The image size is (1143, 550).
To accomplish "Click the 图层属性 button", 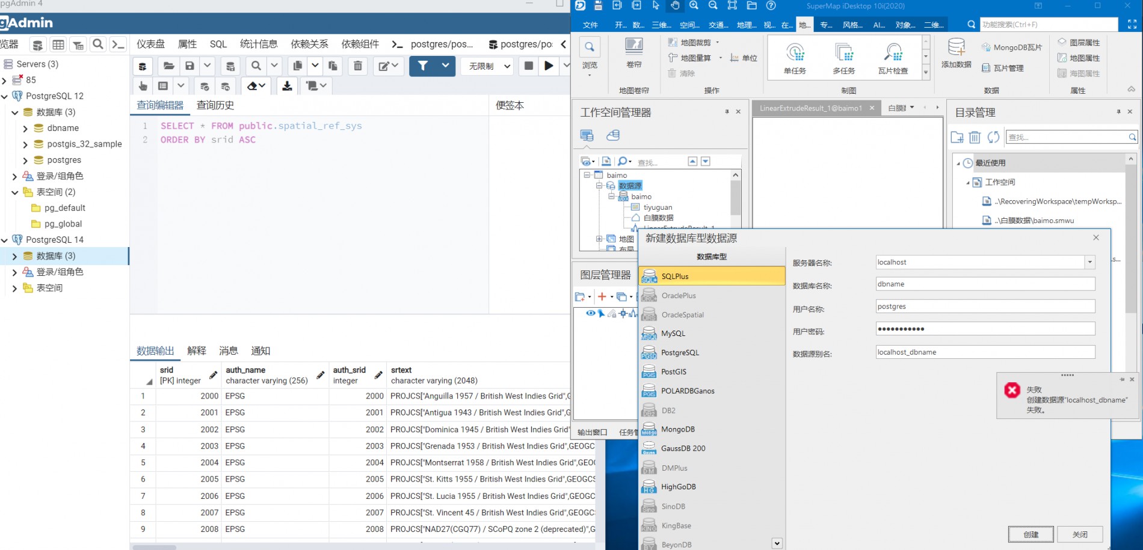I will [x=1079, y=43].
